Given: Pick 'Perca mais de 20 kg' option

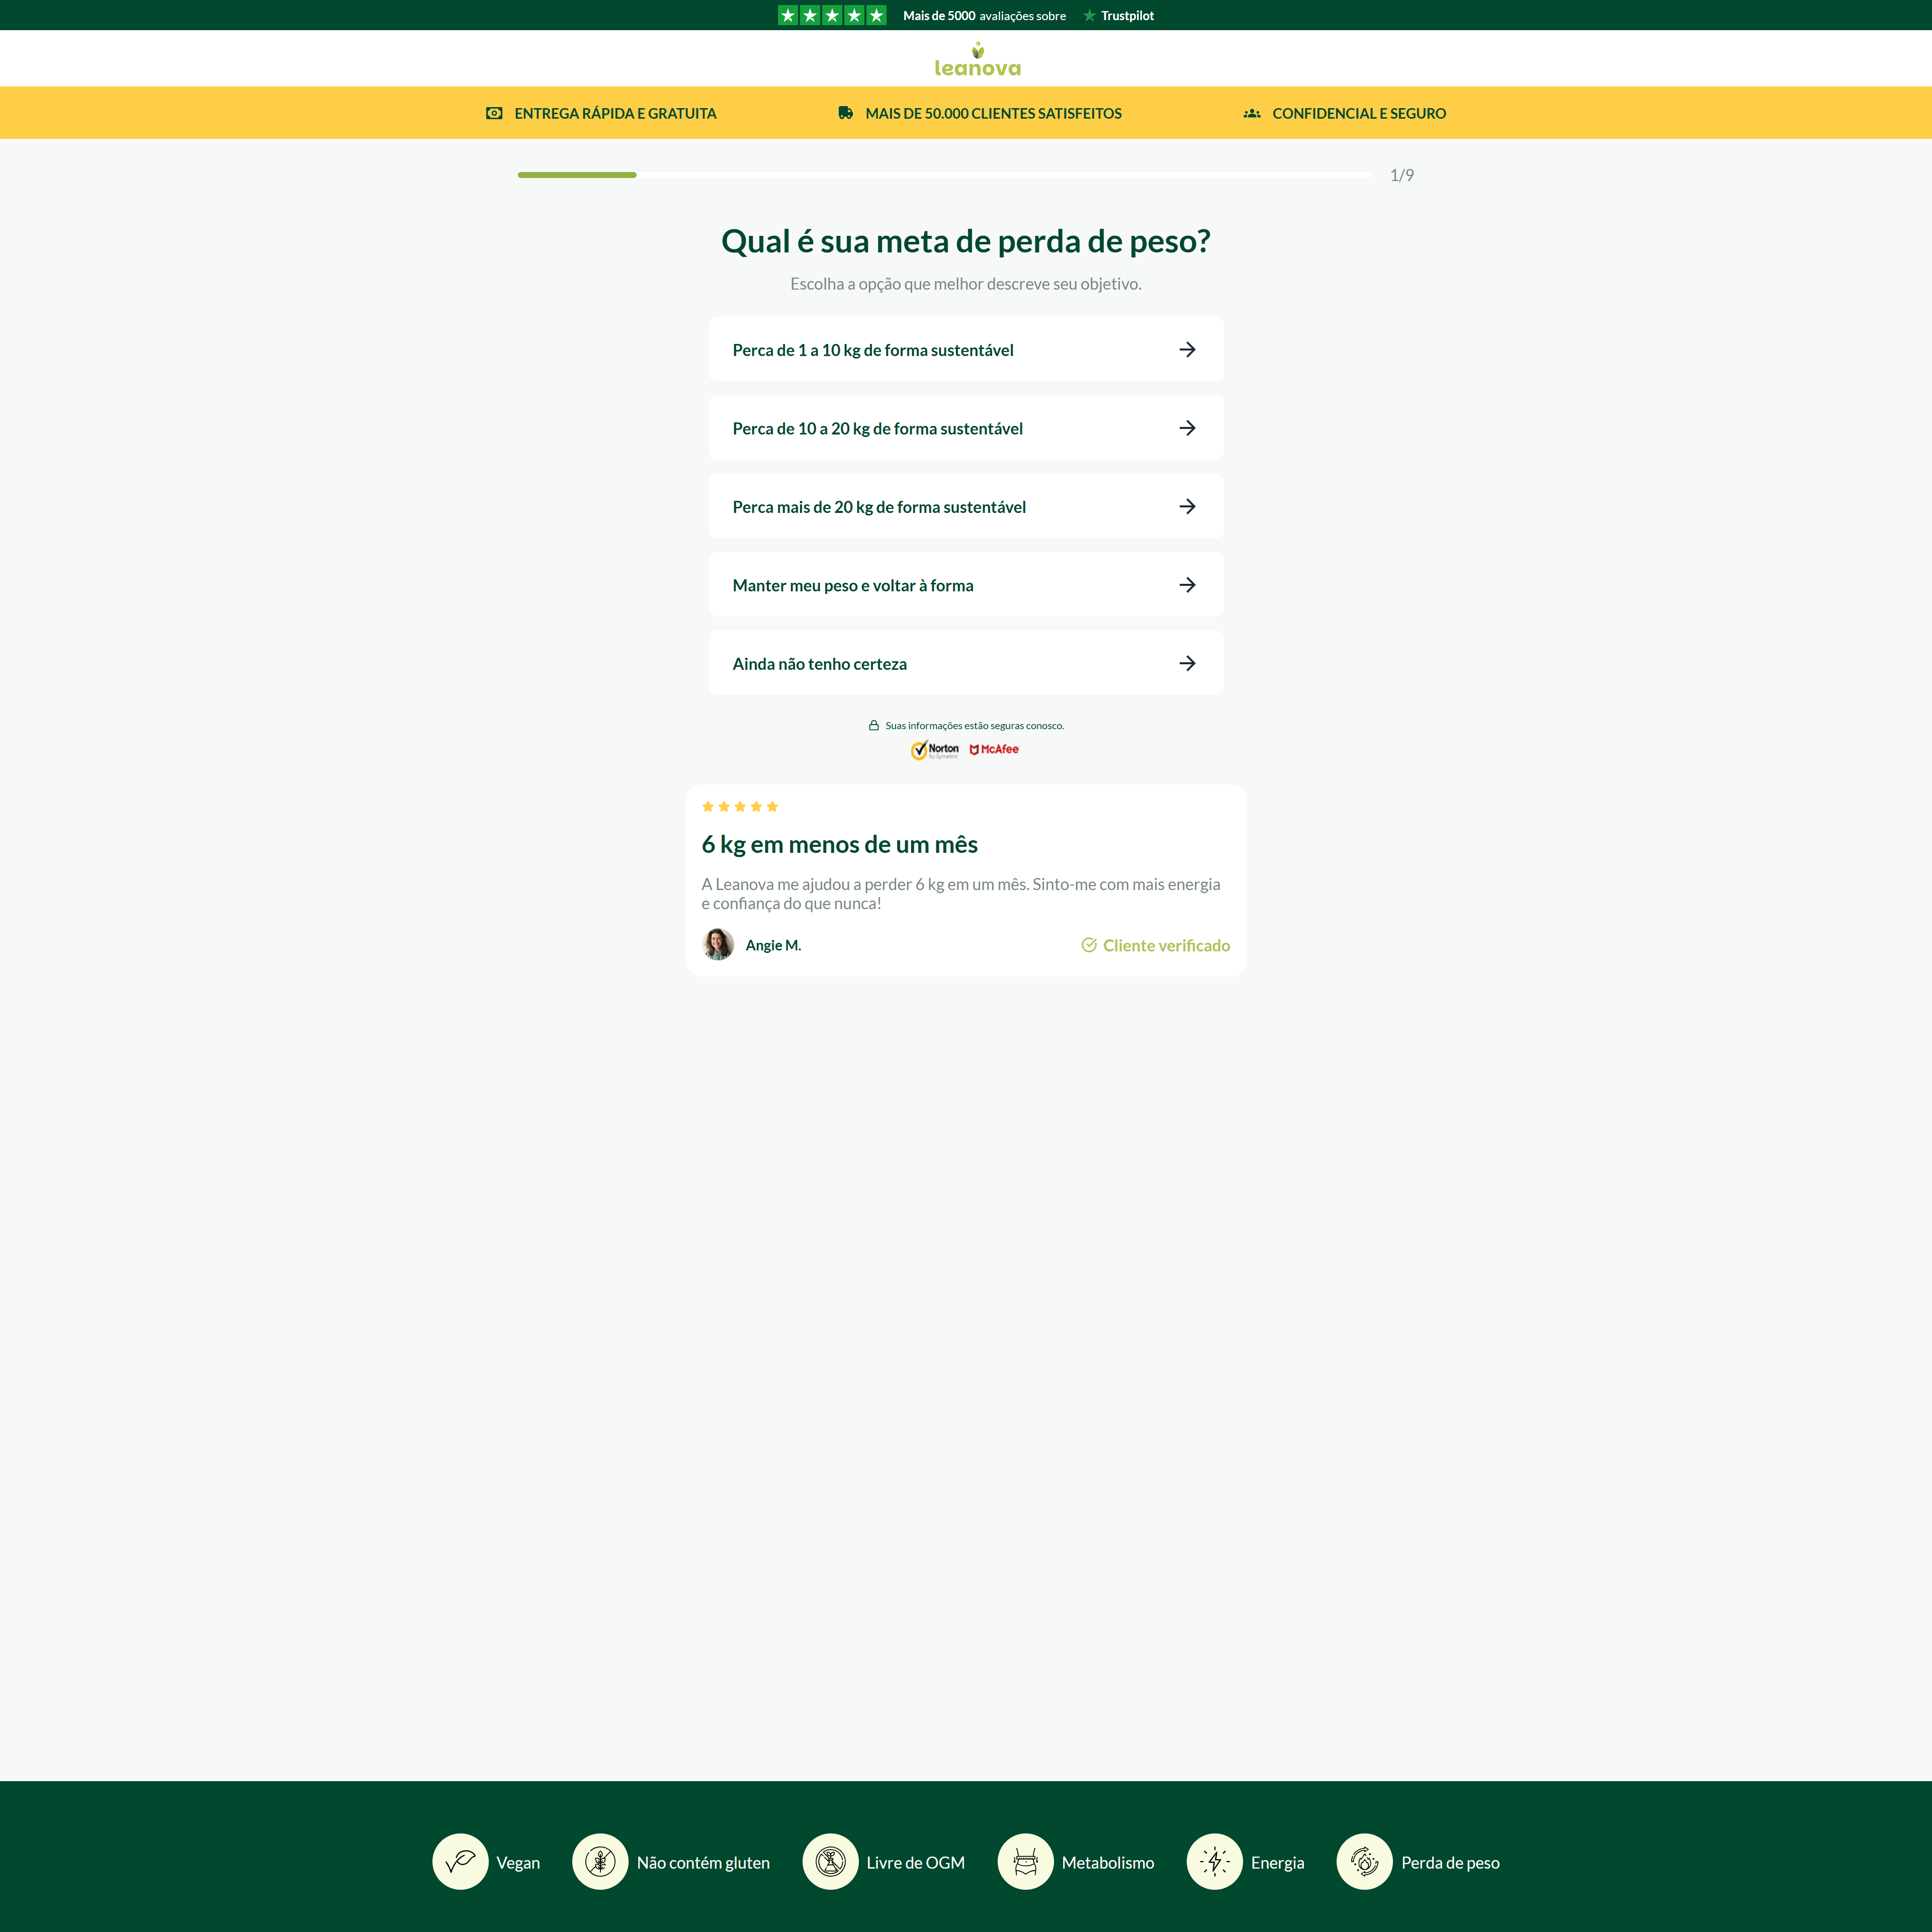Looking at the screenshot, I should [965, 506].
